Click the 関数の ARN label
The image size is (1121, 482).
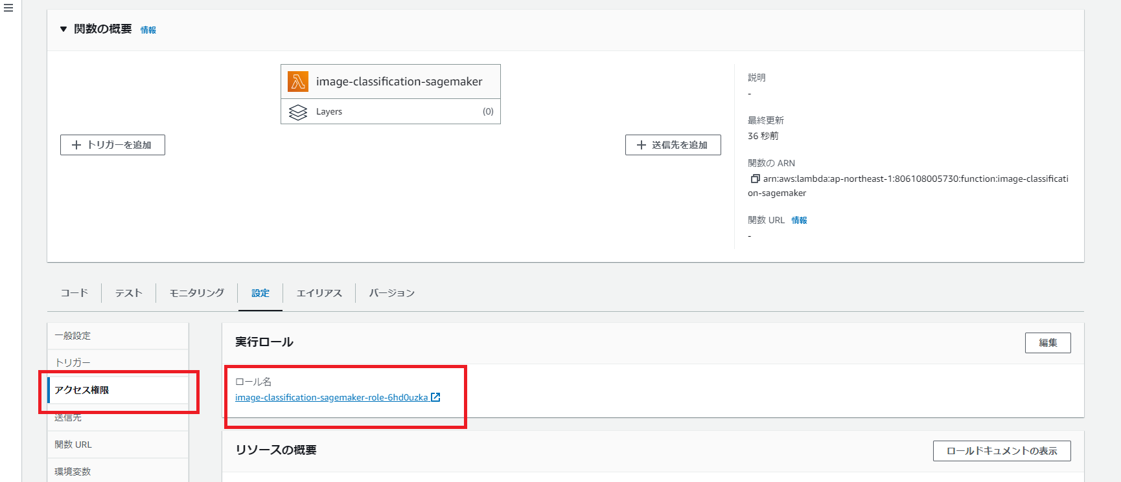pyautogui.click(x=771, y=163)
